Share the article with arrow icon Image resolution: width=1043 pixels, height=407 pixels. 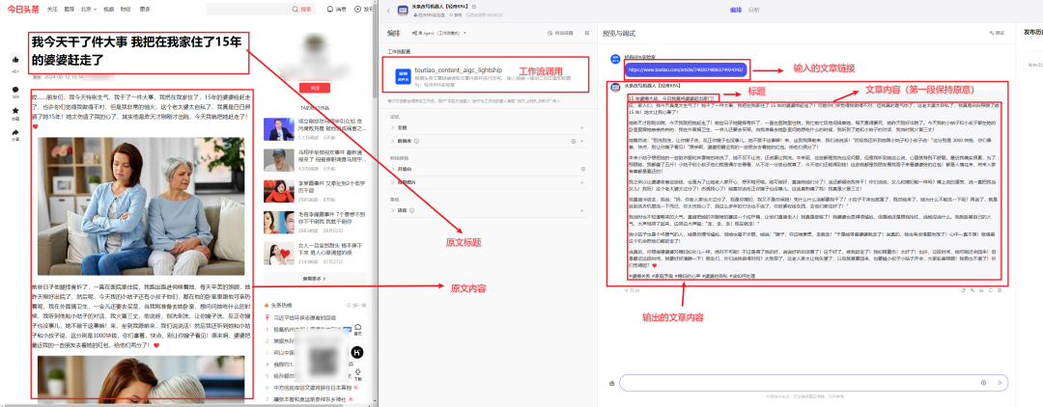(15, 131)
